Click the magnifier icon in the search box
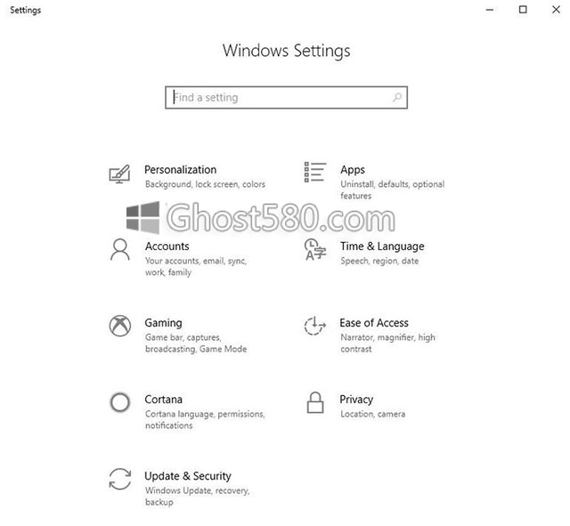The height and width of the screenshot is (526, 570). coord(397,97)
